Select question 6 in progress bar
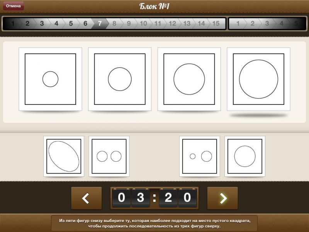309x232 pixels. (85, 24)
